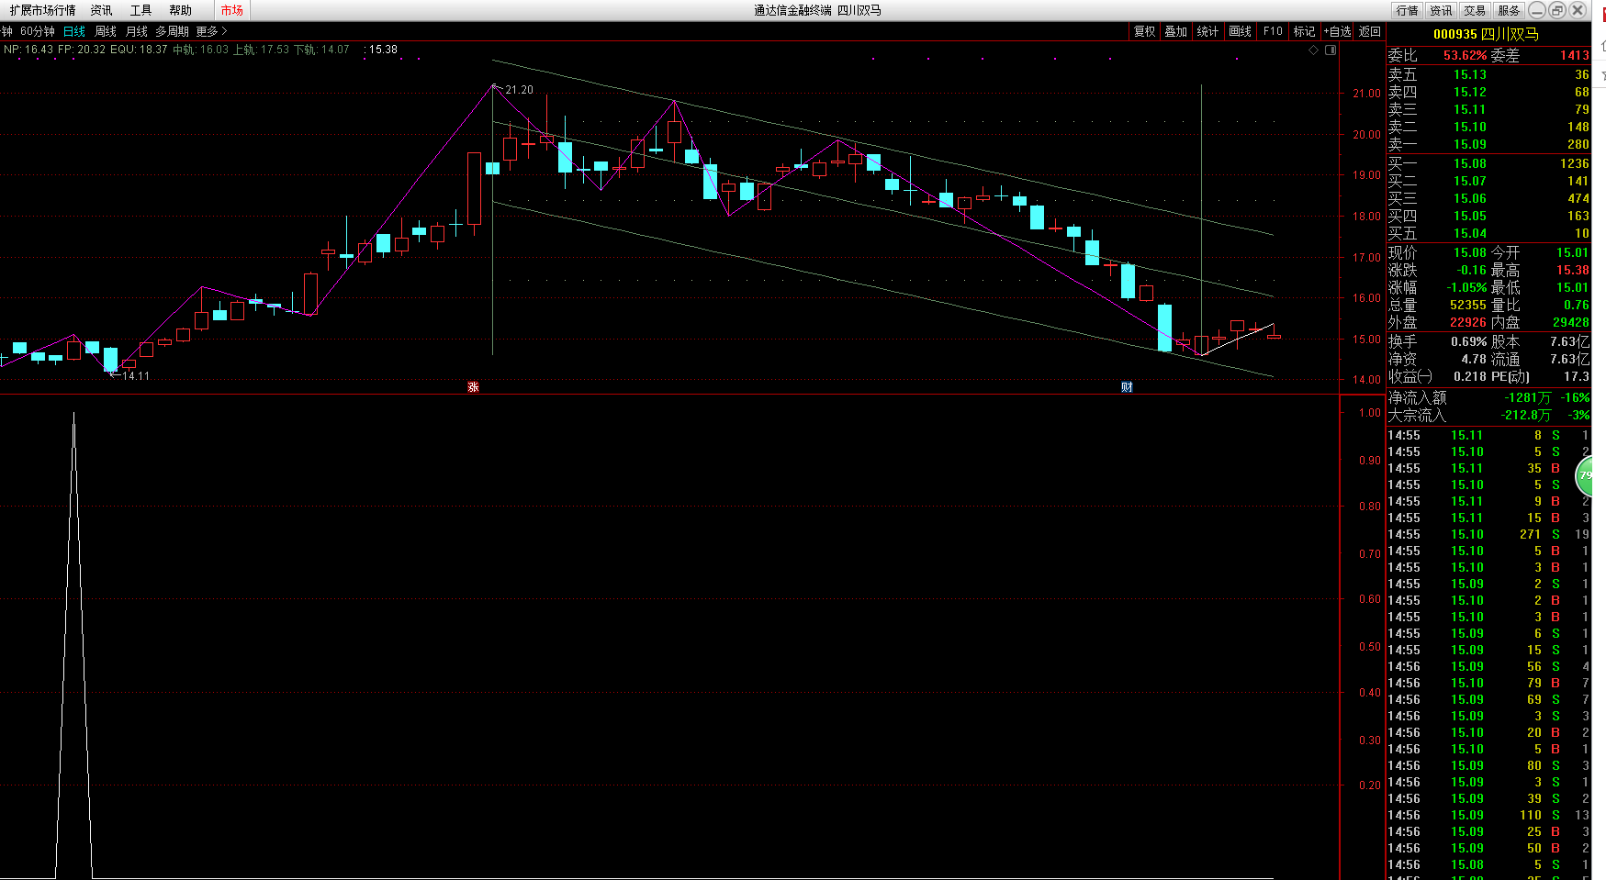1606x880 pixels.
Task: Click the 涨幅 -1.05% value
Action: (1466, 287)
